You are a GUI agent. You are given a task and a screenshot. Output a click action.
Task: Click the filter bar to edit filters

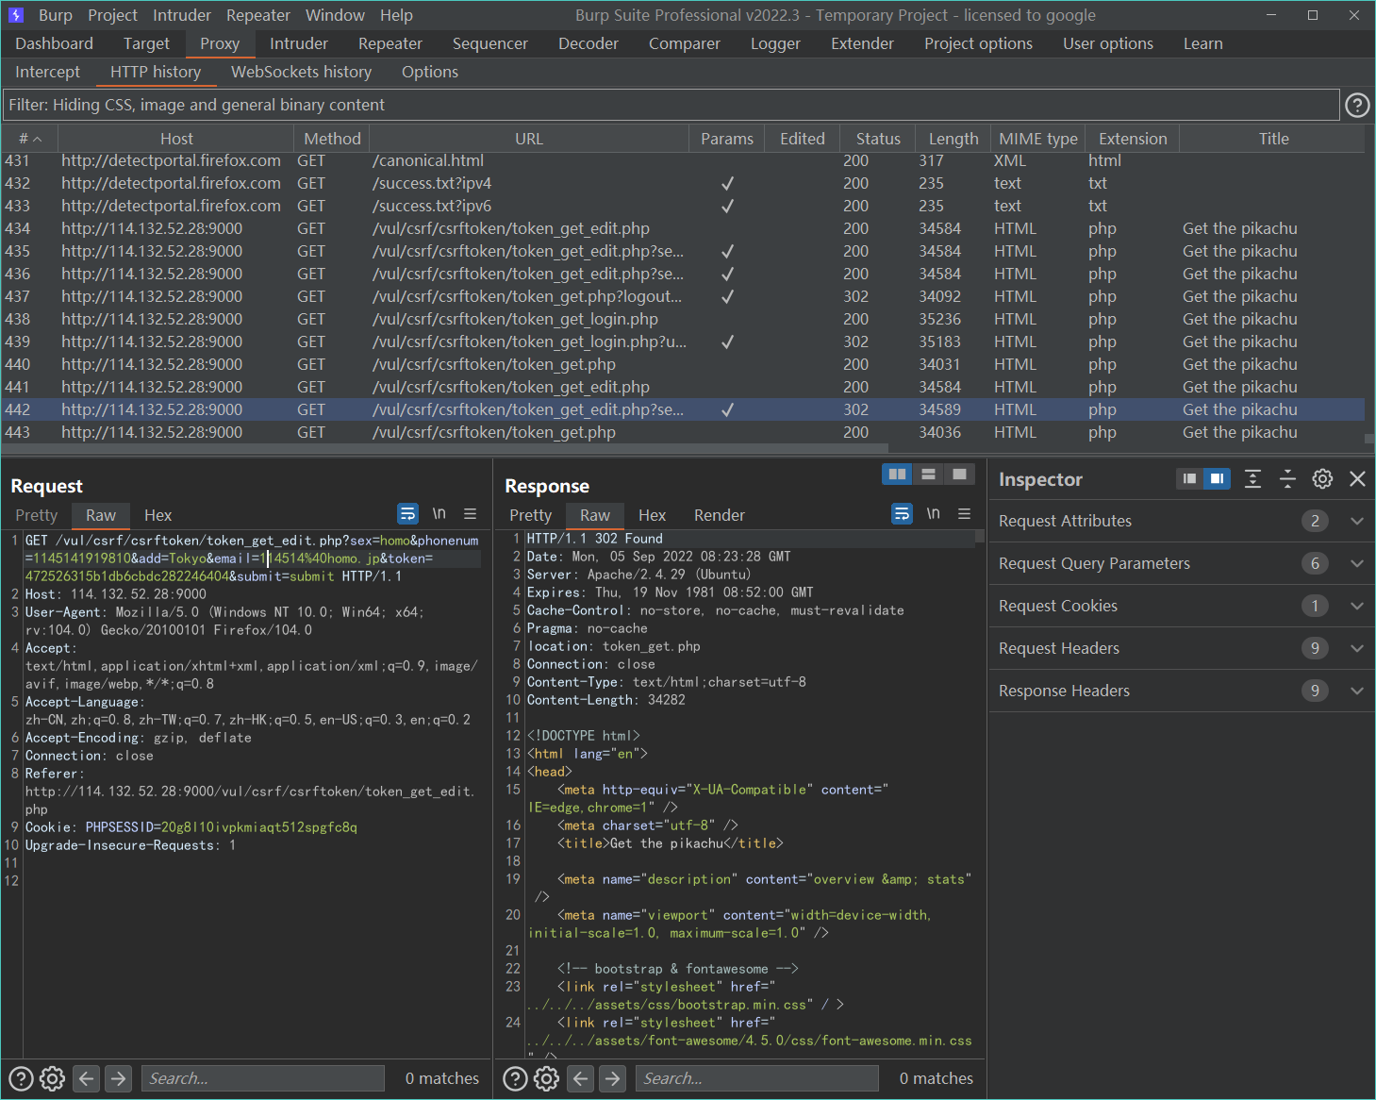point(671,105)
